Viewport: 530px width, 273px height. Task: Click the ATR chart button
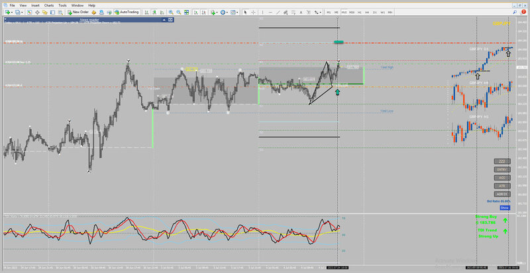tap(502, 186)
